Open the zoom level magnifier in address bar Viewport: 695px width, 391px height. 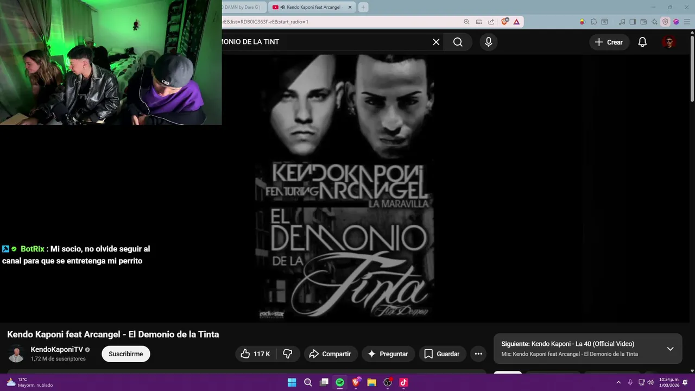466,22
